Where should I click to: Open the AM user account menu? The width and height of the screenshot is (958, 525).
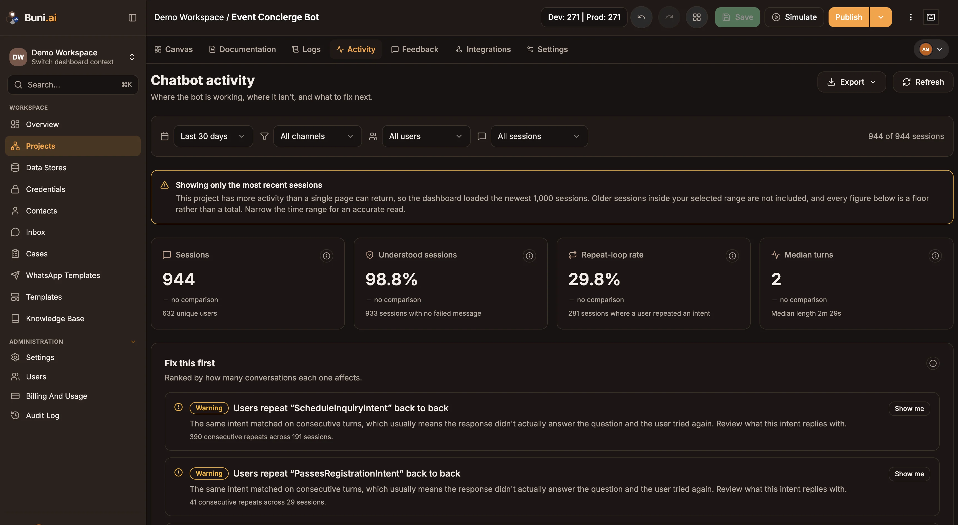pos(931,49)
